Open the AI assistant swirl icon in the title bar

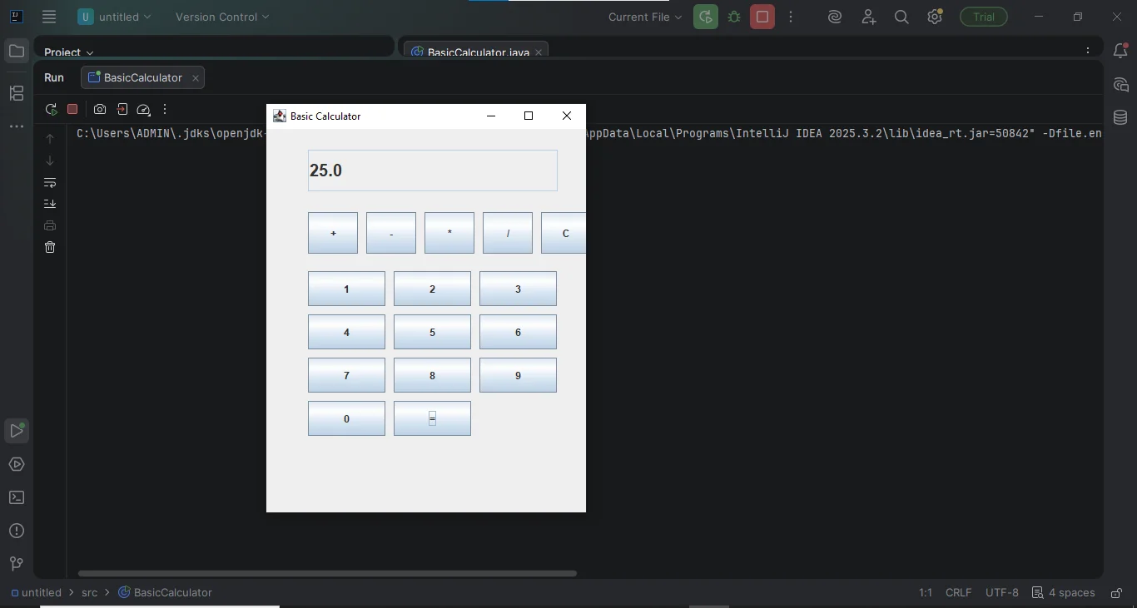(x=835, y=17)
